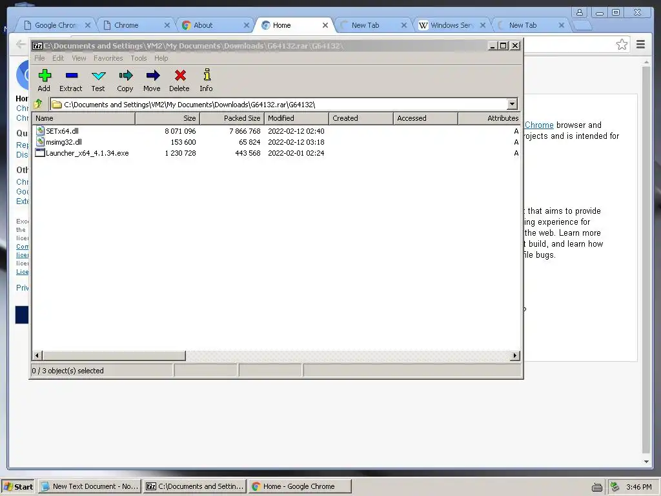Close the About tab in Chrome
The height and width of the screenshot is (496, 661).
point(246,25)
